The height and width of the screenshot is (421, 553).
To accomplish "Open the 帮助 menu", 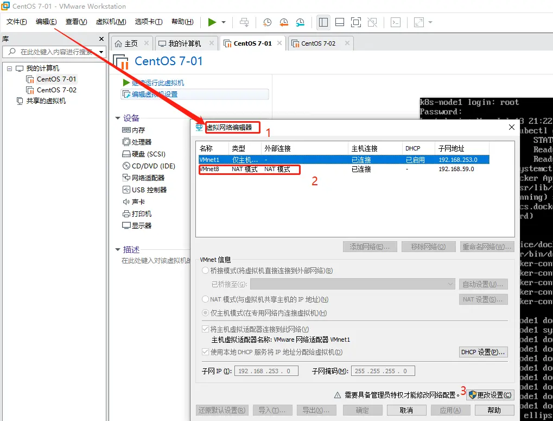I will click(x=182, y=22).
